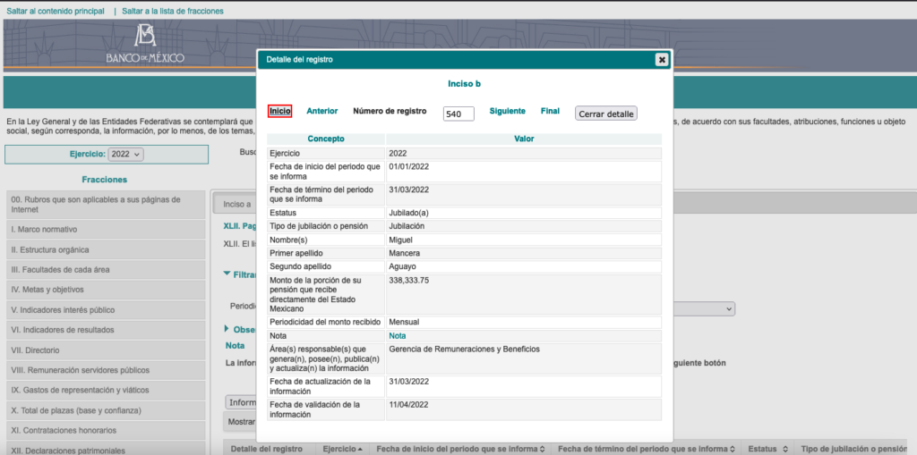Open fraction IV. Metas y objetivos

pyautogui.click(x=106, y=290)
